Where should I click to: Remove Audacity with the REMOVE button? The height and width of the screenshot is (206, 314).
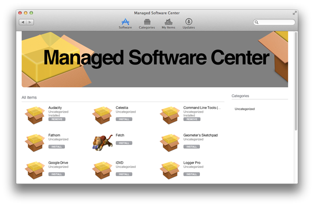tap(57, 119)
